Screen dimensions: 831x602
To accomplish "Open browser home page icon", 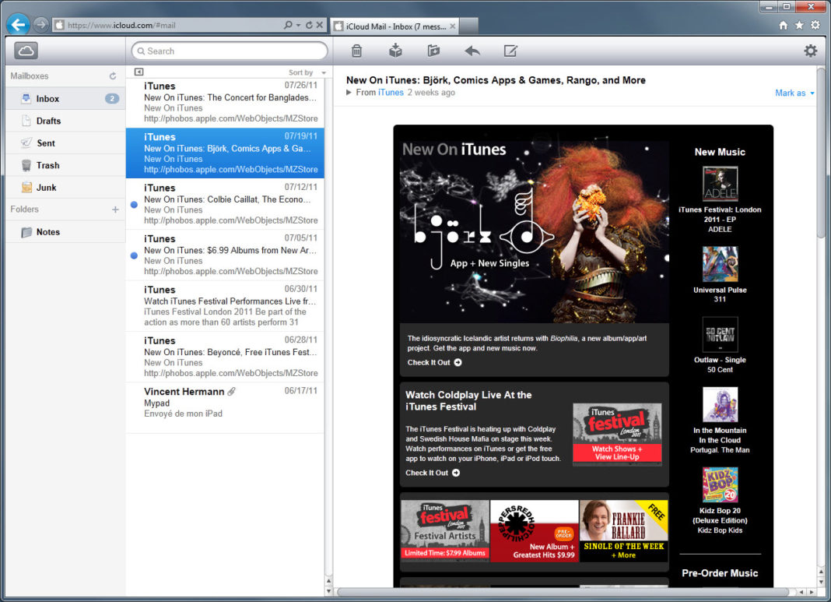I will (x=783, y=25).
